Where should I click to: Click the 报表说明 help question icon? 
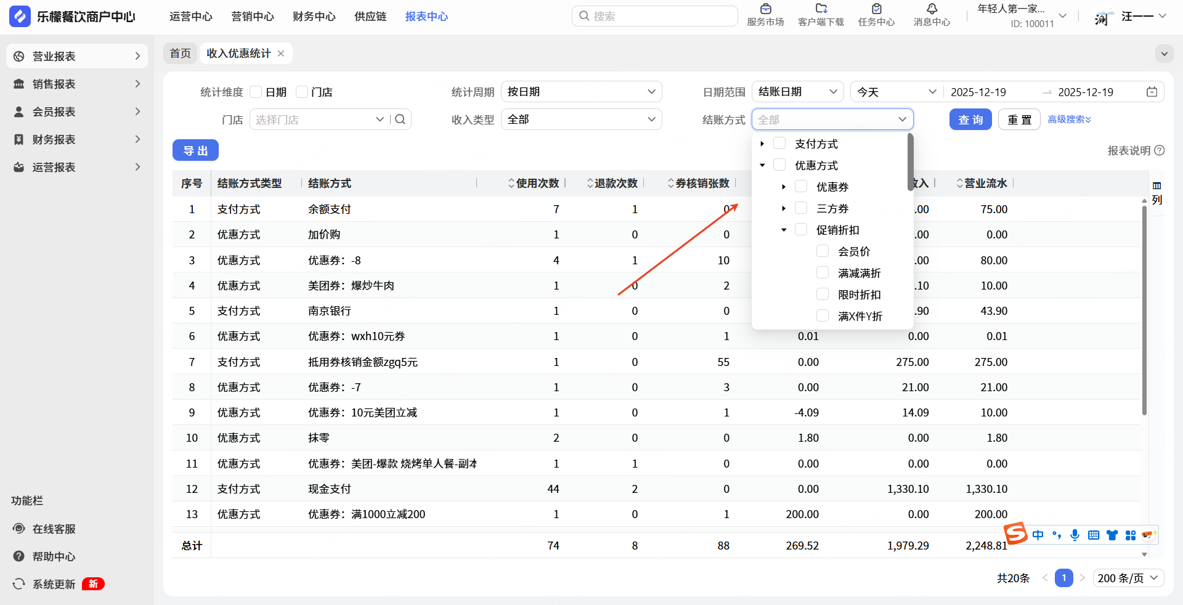click(1160, 150)
